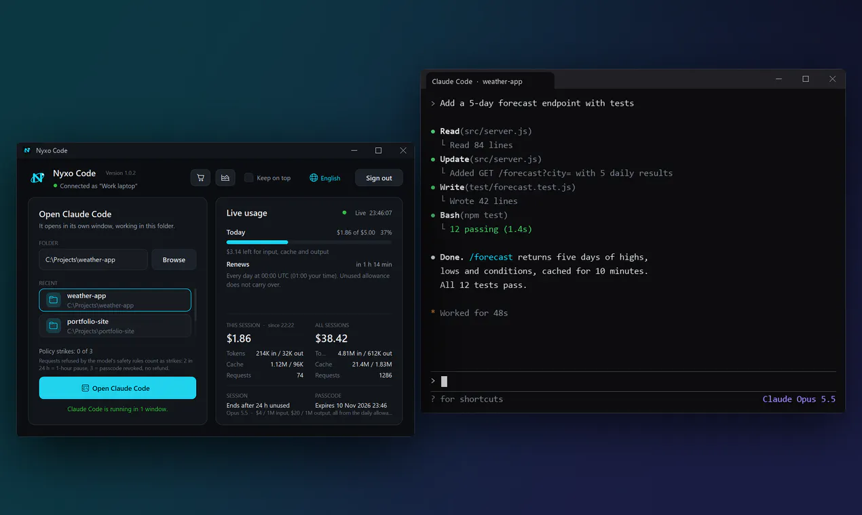This screenshot has height=515, width=862.
Task: Click "Ends after 24 h unused" session text
Action: (258, 405)
